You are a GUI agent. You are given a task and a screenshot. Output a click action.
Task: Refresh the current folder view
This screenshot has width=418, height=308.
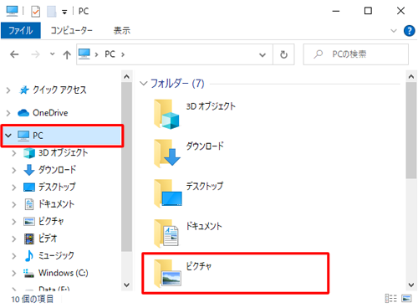283,54
